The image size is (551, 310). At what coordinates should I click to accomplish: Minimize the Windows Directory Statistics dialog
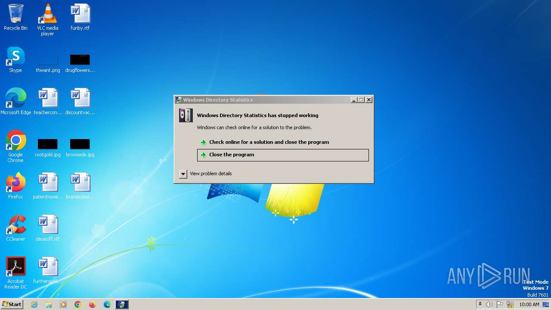(x=354, y=100)
